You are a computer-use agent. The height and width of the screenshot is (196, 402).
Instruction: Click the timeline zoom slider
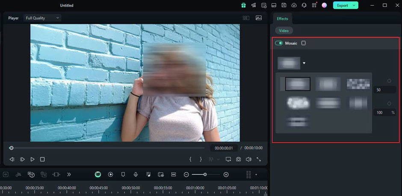(x=205, y=175)
